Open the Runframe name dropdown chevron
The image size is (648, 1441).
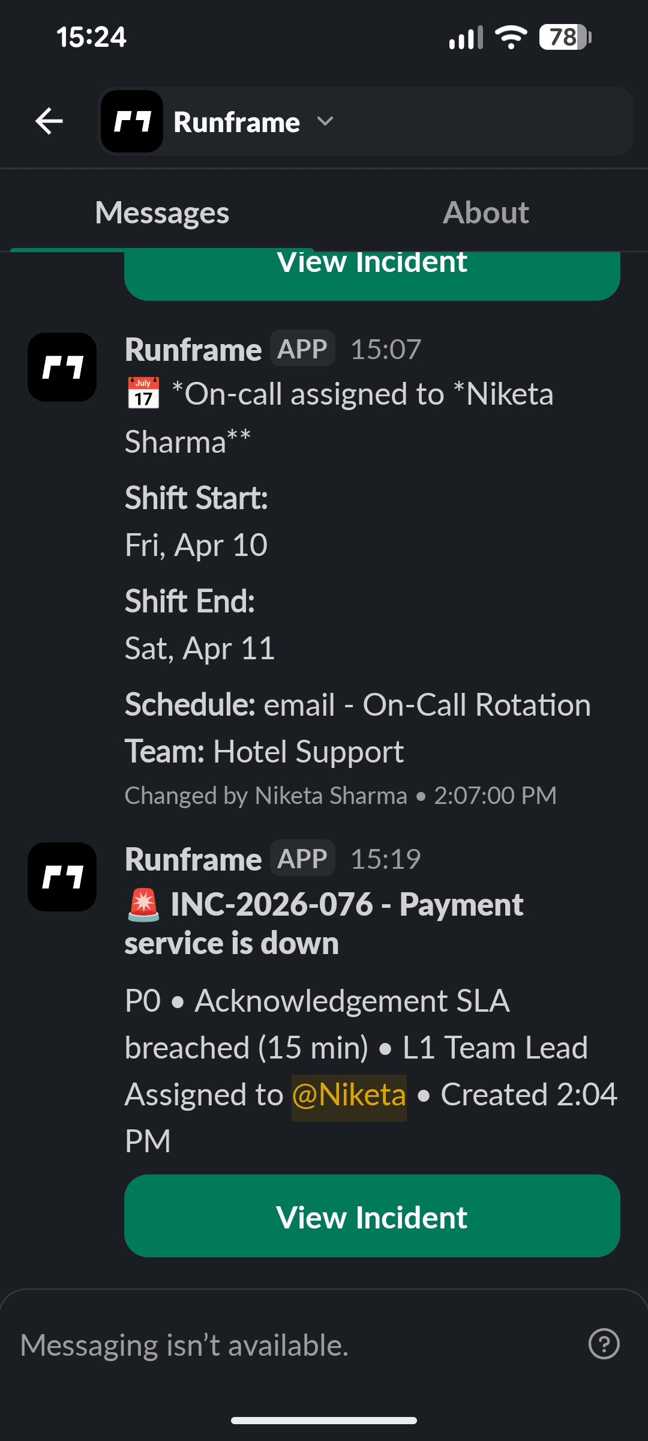pyautogui.click(x=325, y=121)
